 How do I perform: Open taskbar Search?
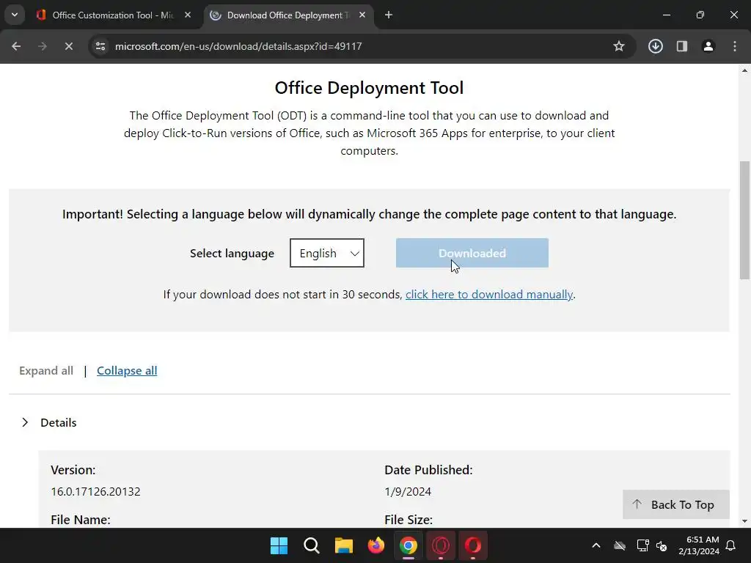click(311, 545)
